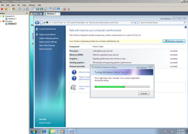Expand the arrow after 'Control Panel' breadcrumb
This screenshot has width=188, height=134.
(65, 23)
